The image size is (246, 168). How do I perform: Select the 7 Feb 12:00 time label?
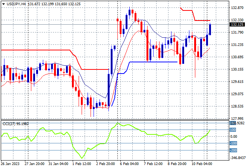[x=153, y=164]
